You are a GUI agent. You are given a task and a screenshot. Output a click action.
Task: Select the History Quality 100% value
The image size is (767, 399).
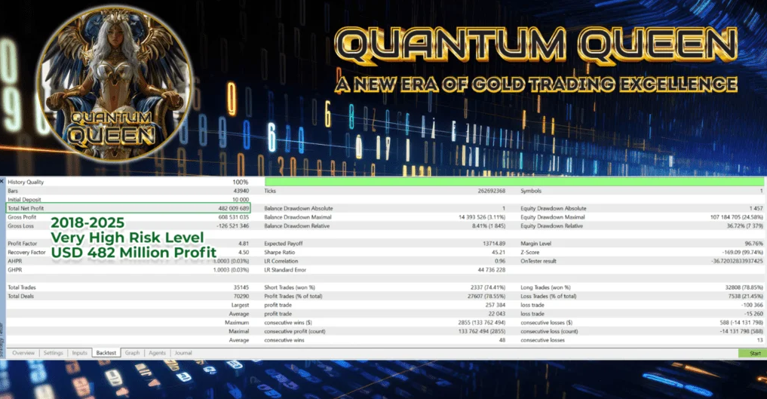coord(240,182)
